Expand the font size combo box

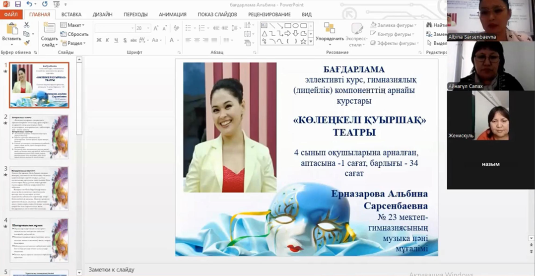point(148,28)
